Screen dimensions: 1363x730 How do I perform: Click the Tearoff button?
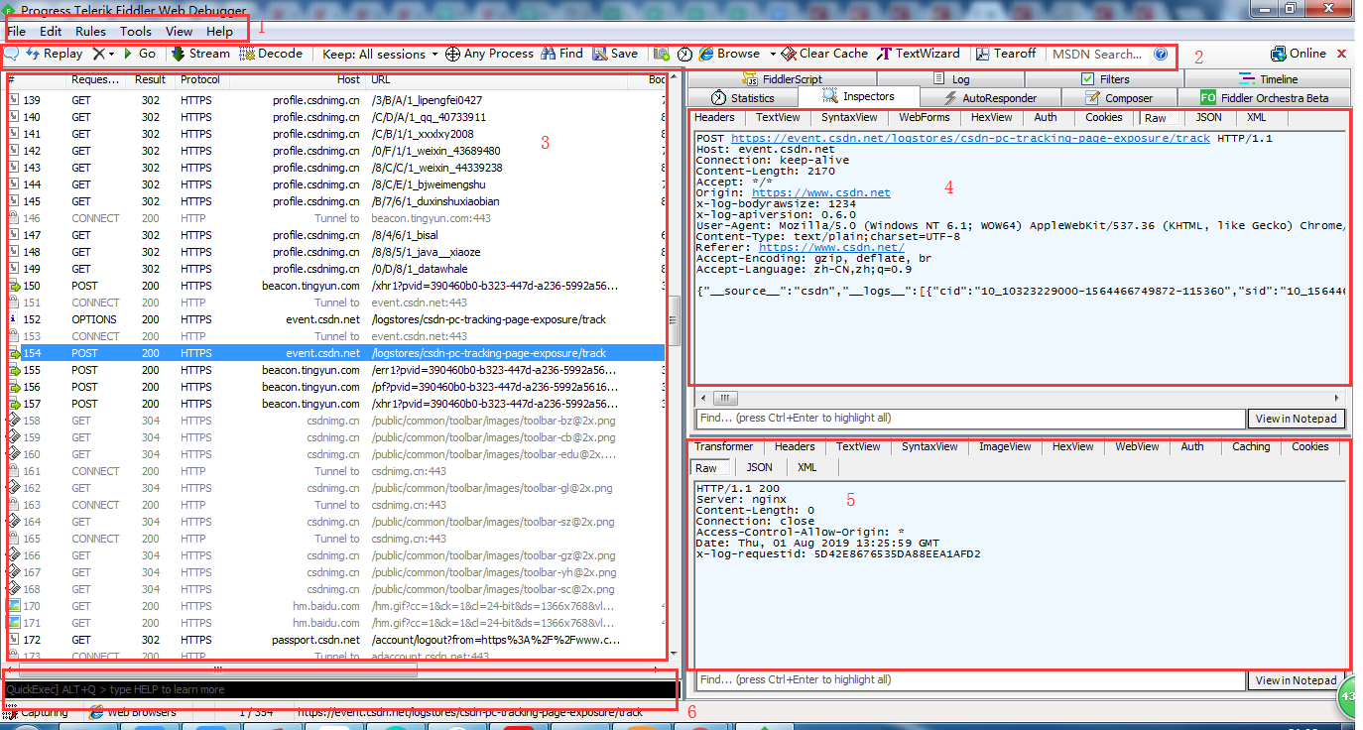point(1006,54)
